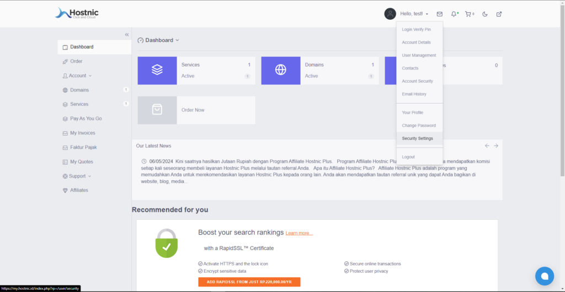The height and width of the screenshot is (292, 565).
Task: Select Email History menu item
Action: (x=419, y=94)
